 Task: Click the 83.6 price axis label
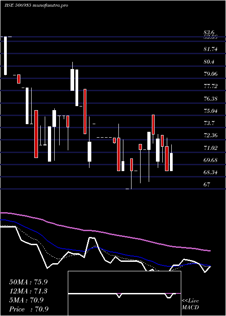tap(209, 32)
